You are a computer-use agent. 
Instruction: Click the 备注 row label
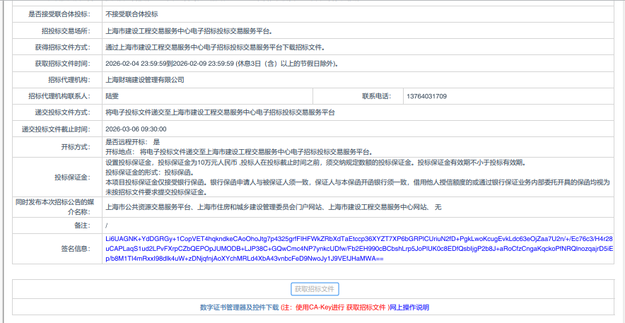tap(82, 225)
